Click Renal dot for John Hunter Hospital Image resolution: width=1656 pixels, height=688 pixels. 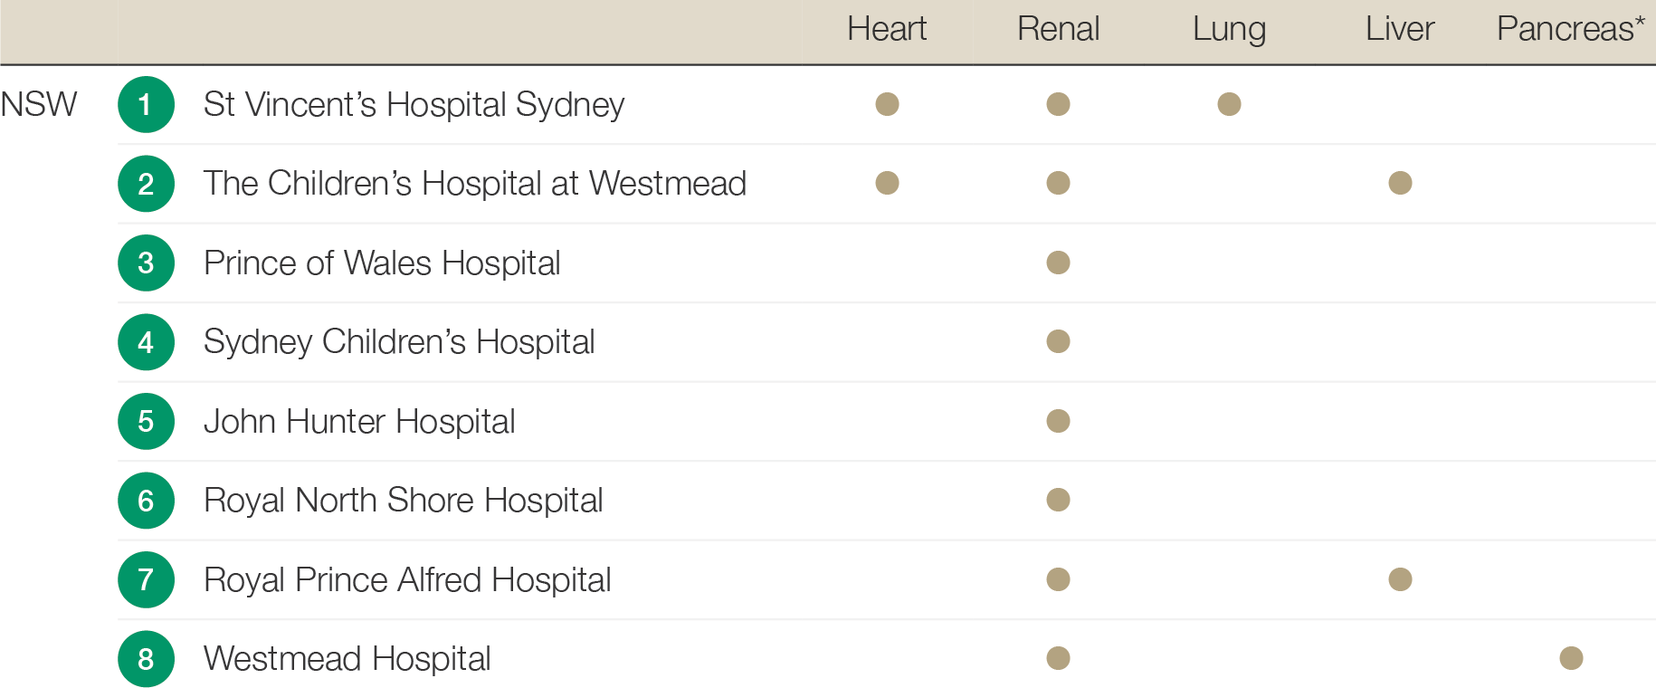pos(1058,421)
